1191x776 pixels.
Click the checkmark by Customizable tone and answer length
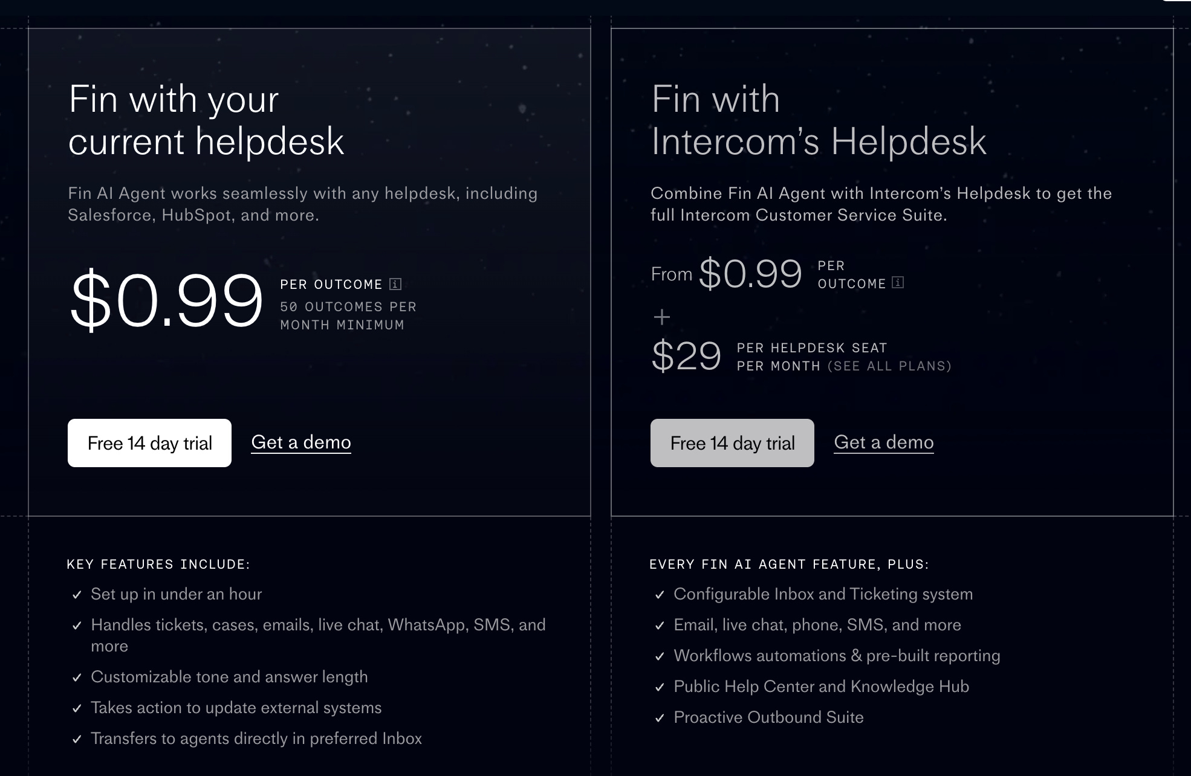pyautogui.click(x=77, y=677)
